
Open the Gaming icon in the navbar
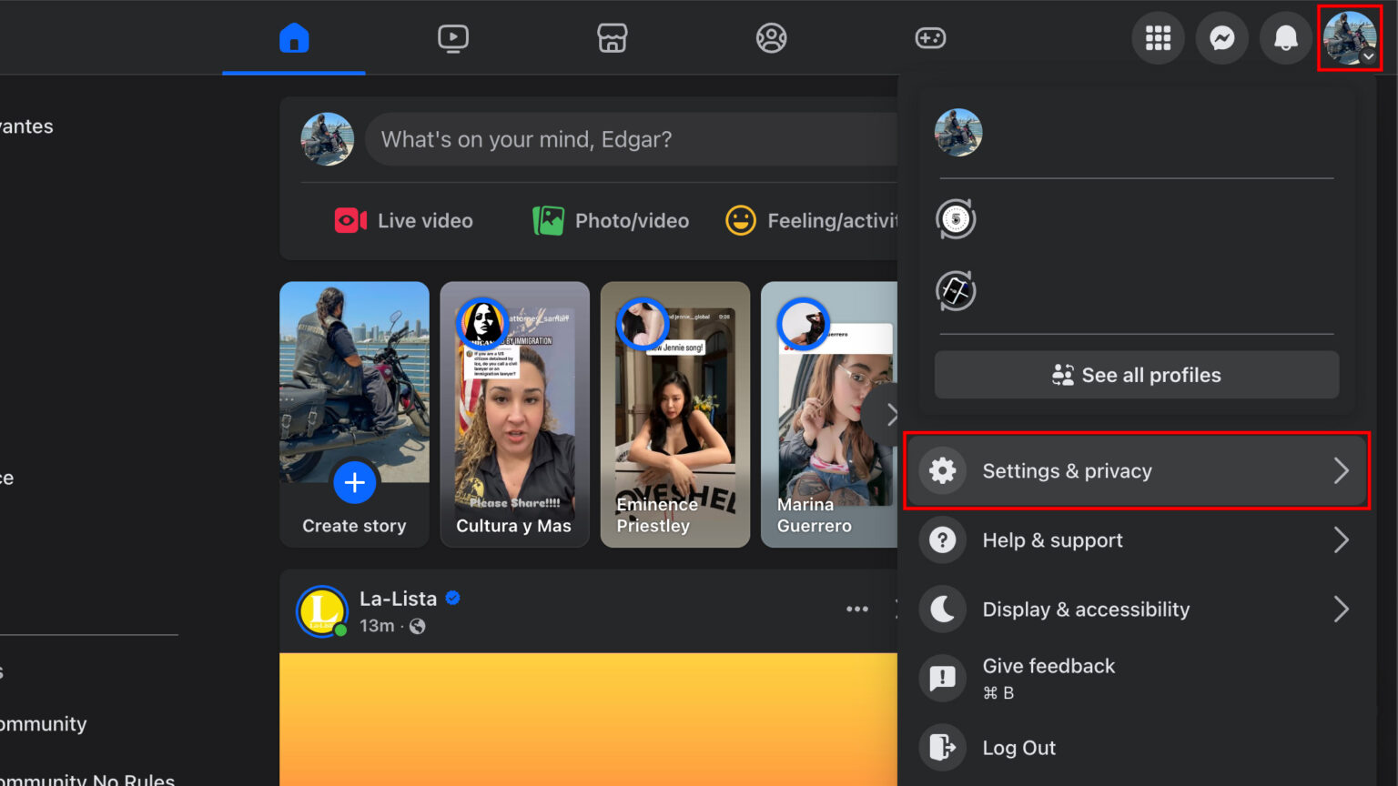coord(930,37)
